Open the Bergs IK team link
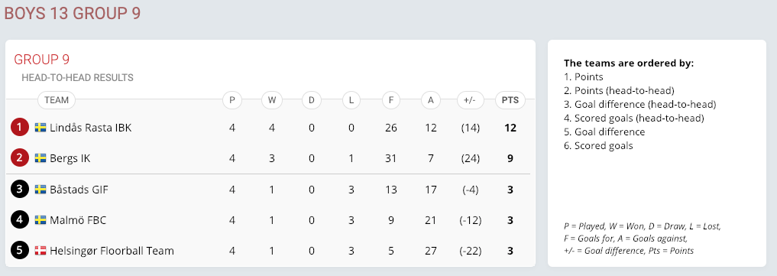This screenshot has height=276, width=777. (x=70, y=158)
